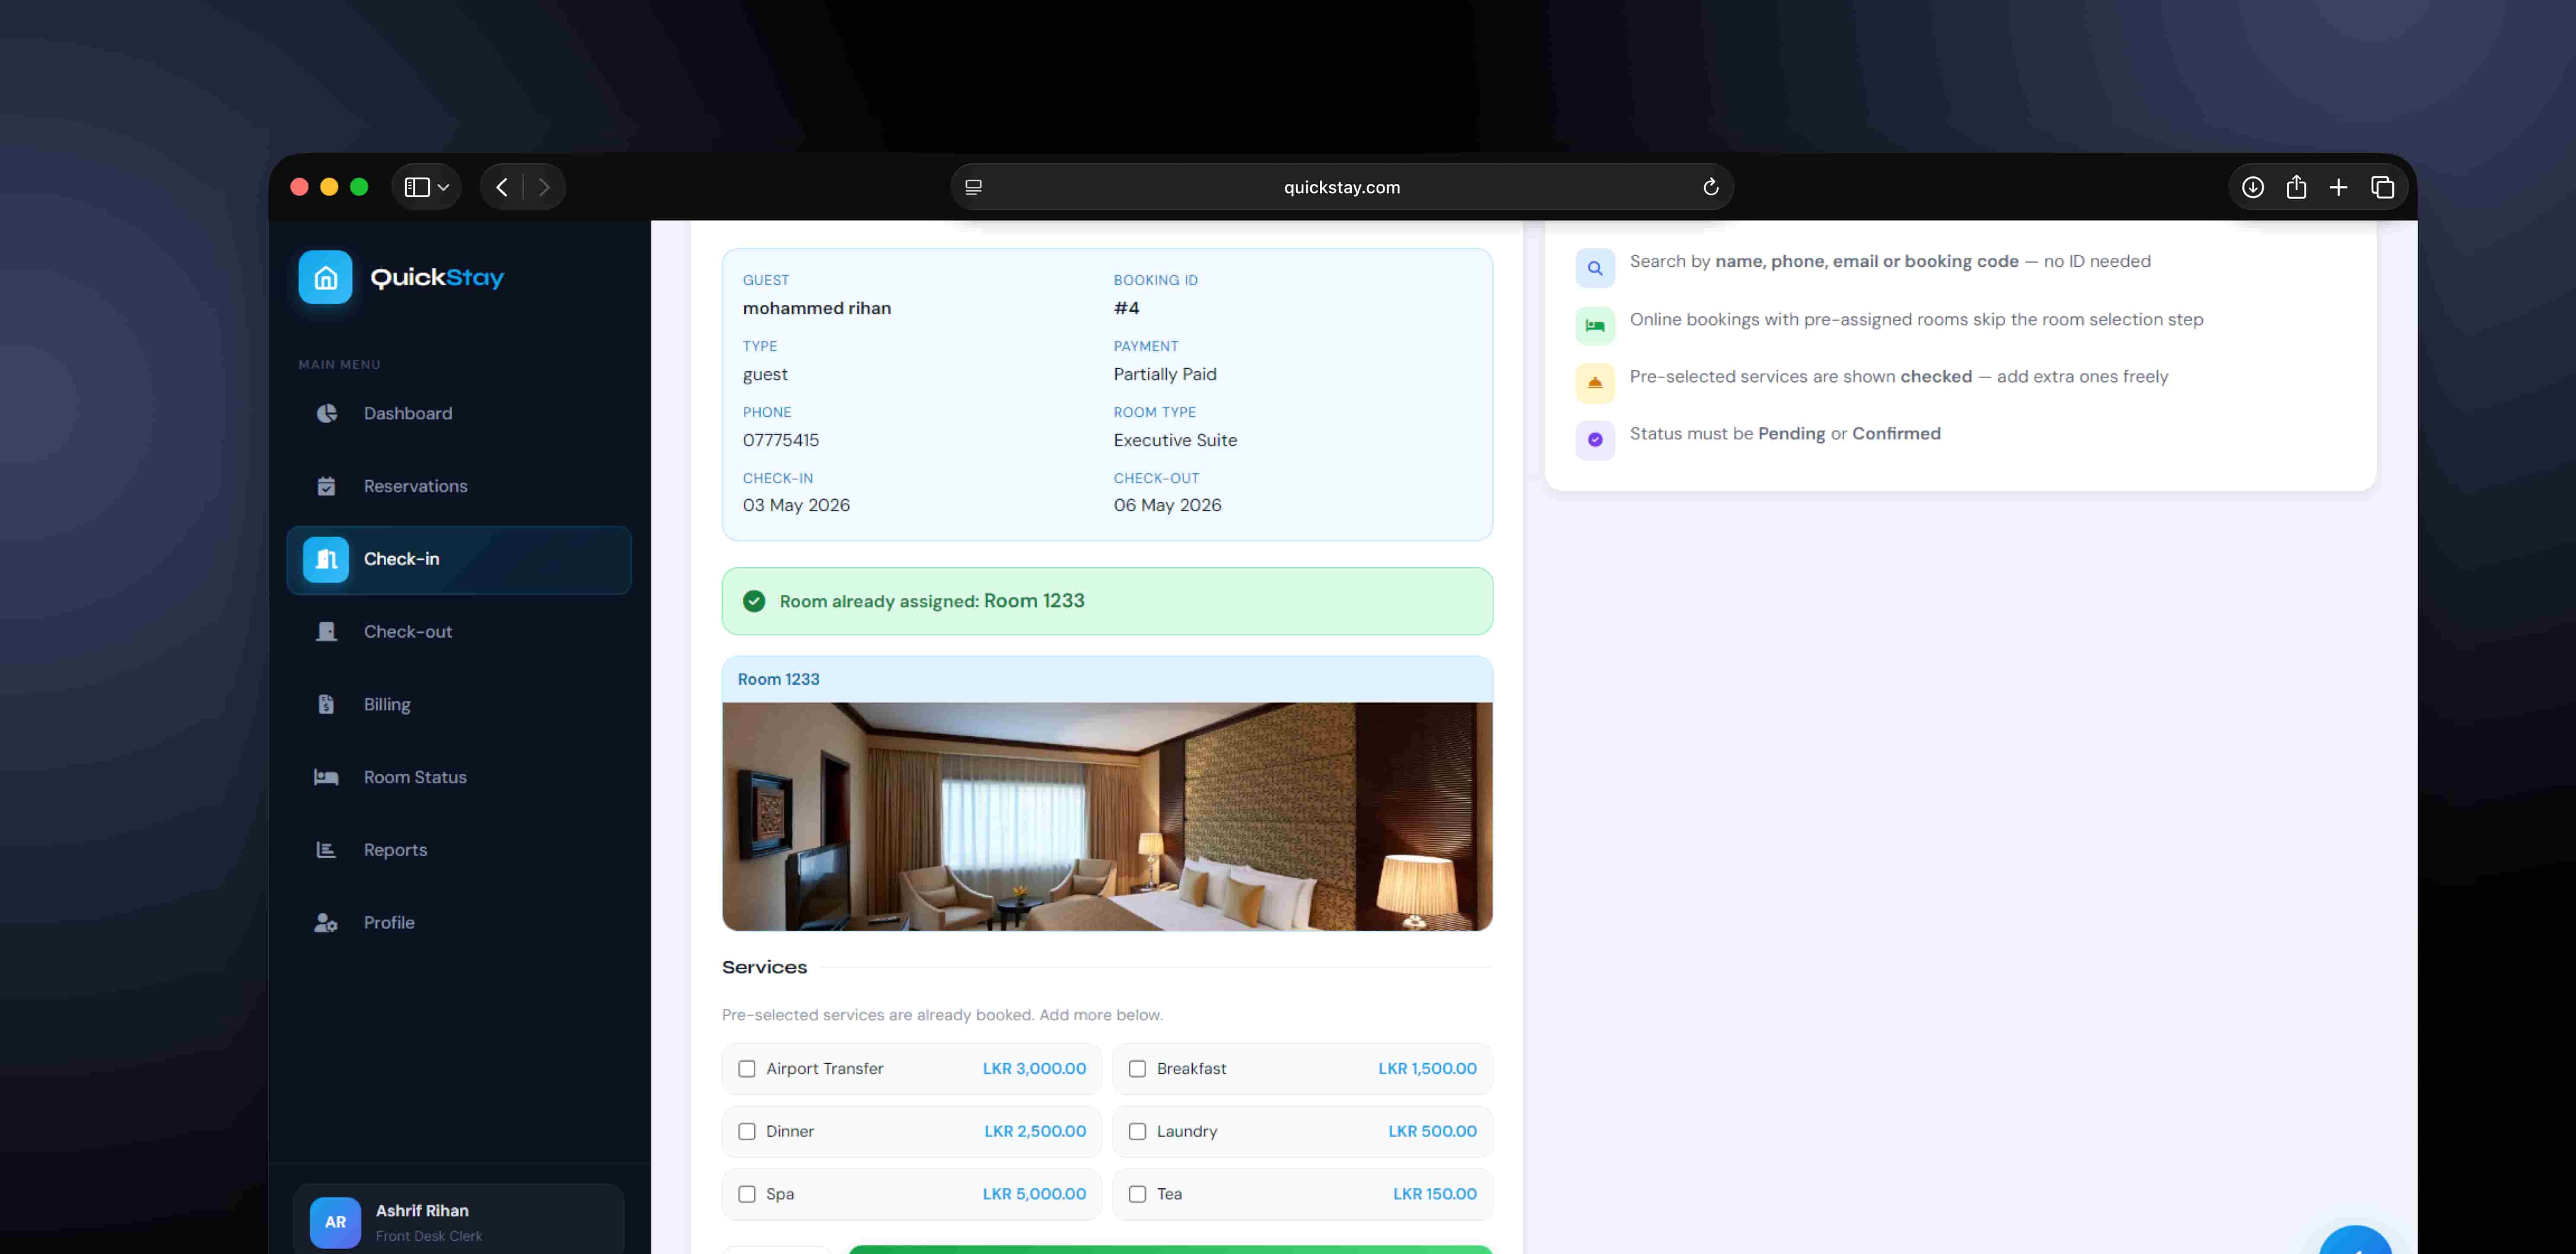Viewport: 2576px width, 1254px height.
Task: Open the browser sidebar toggle dropdown
Action: coord(427,187)
